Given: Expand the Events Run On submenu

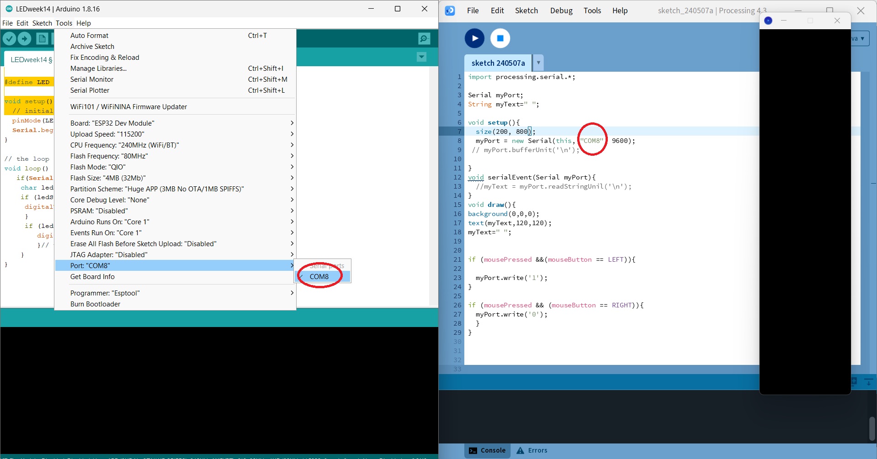Looking at the screenshot, I should [175, 233].
